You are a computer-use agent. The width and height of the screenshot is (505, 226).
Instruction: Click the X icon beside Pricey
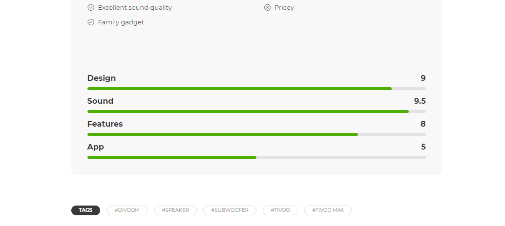(x=267, y=8)
